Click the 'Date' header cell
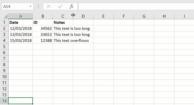The height and width of the screenshot is (105, 194). click(x=20, y=22)
